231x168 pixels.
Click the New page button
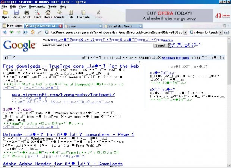12,26
